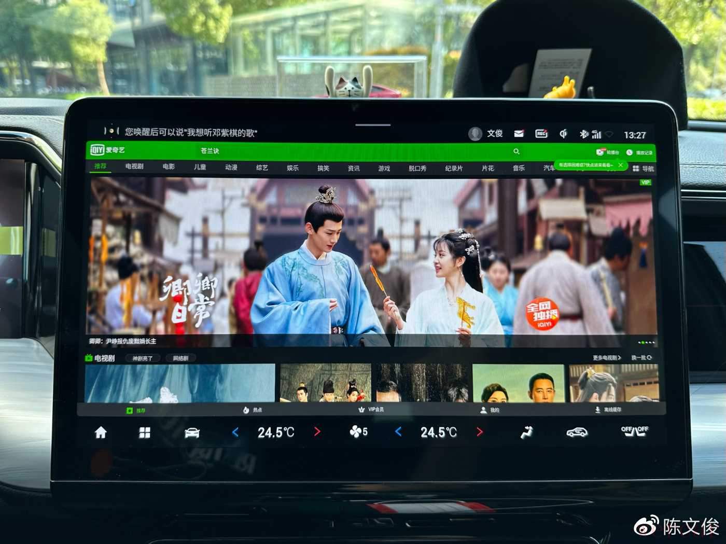Toggle the sound icon in the status bar
Screen dimensions: 726x544
coord(563,134)
